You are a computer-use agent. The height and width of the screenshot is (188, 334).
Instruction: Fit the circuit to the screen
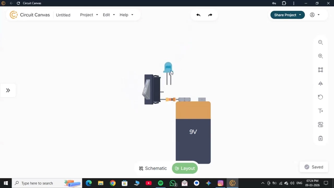320,70
